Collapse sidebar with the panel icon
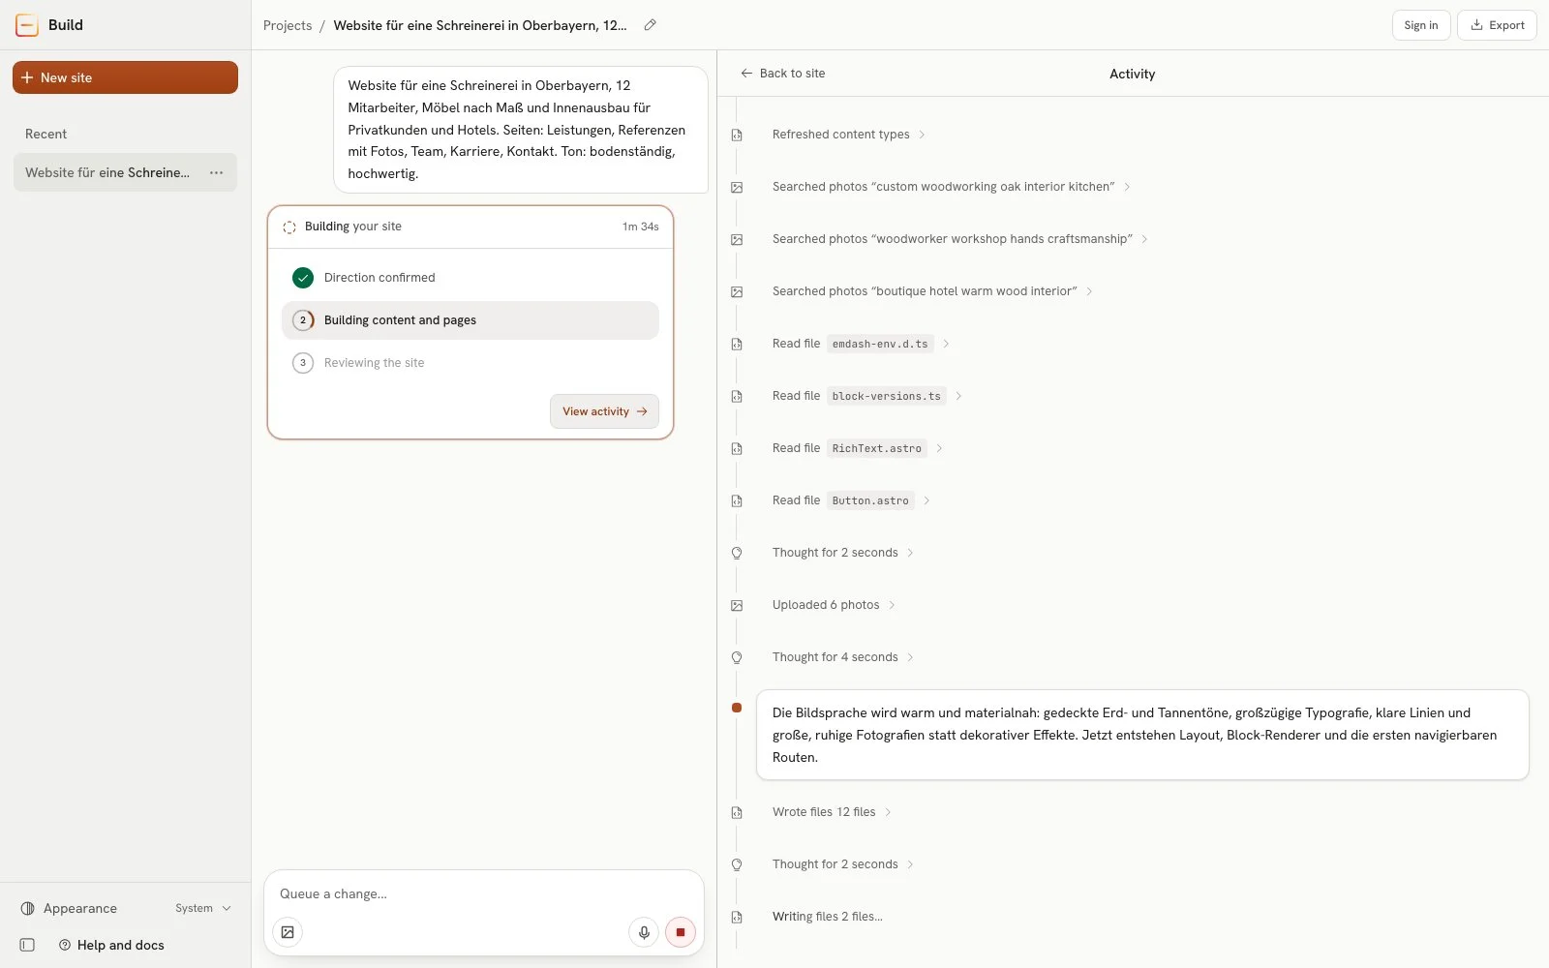The width and height of the screenshot is (1549, 968). click(27, 945)
